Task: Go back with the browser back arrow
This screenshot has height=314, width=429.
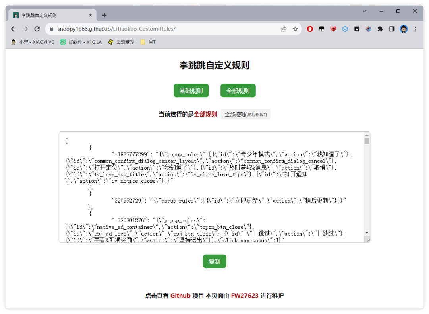Action: pyautogui.click(x=14, y=29)
